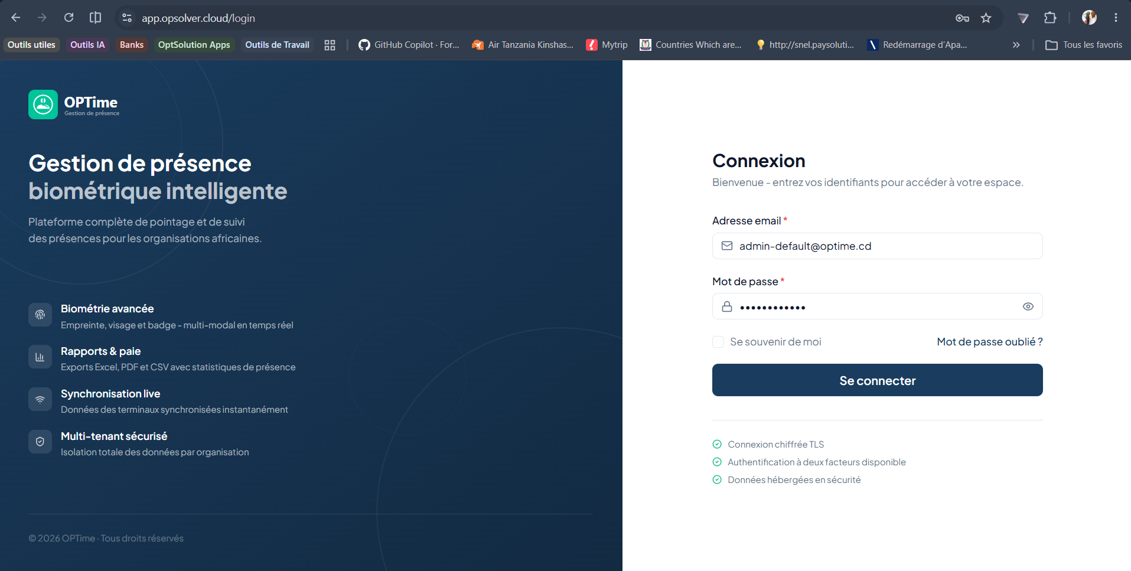Click the funnel-shaped extension icon in toolbar
The height and width of the screenshot is (571, 1131).
(1023, 18)
